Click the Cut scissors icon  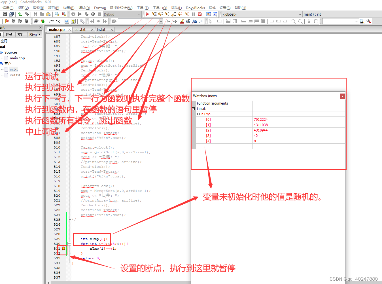tap(35, 14)
